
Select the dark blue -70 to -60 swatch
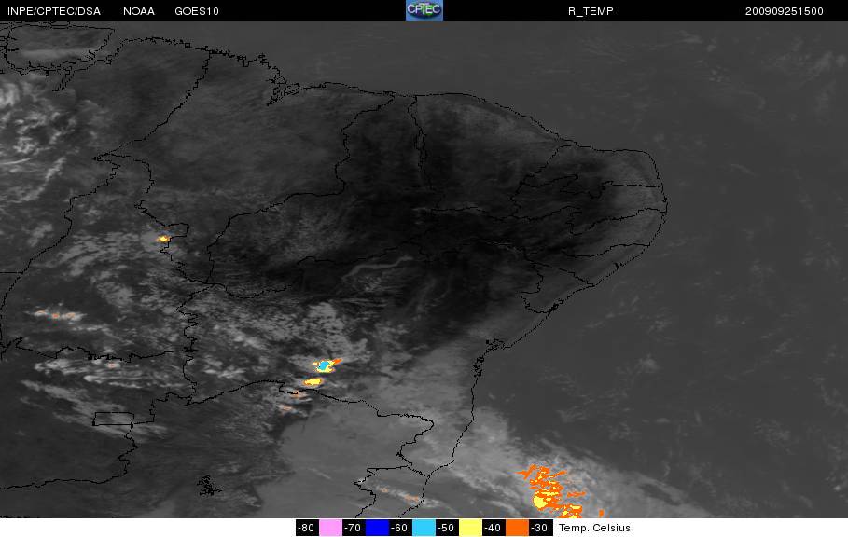378,528
